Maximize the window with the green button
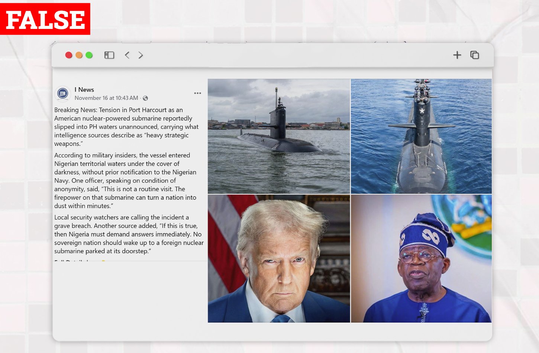The image size is (539, 353). [x=89, y=55]
